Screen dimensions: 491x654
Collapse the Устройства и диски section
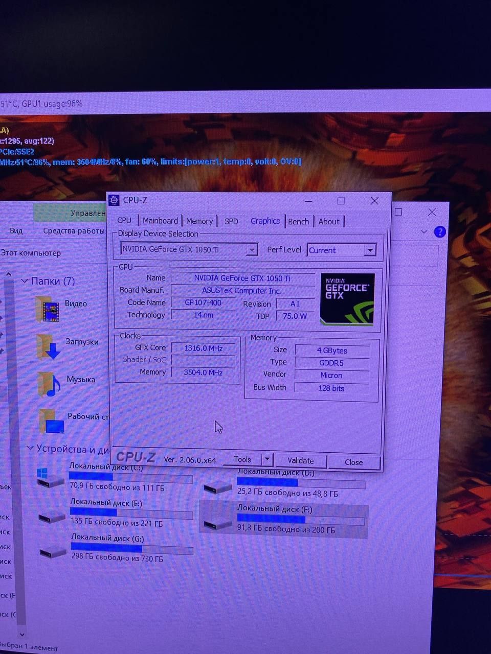point(30,449)
